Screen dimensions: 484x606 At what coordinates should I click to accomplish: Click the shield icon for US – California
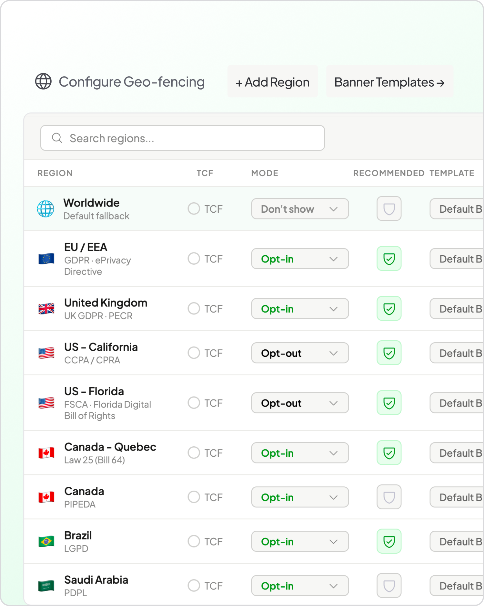389,353
